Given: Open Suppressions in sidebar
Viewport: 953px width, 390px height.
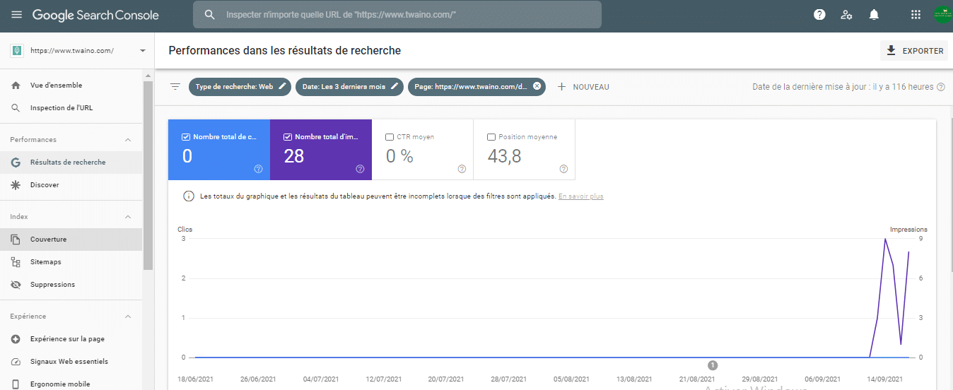Looking at the screenshot, I should tap(71, 285).
